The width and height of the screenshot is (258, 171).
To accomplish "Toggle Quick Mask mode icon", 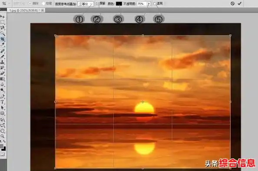I will [2, 154].
